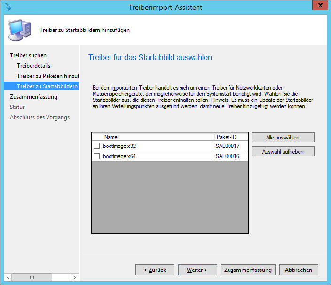This screenshot has width=331, height=285.
Task: Jump to Zusammenfassung in the sidebar
Action: pos(33,97)
